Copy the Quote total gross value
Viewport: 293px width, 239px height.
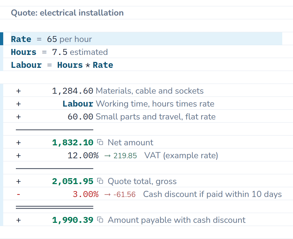100,181
